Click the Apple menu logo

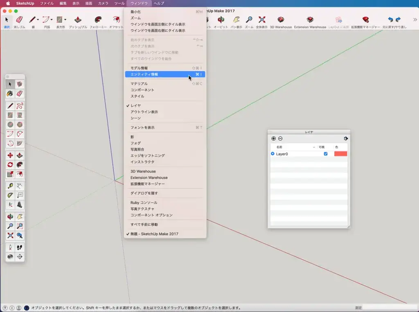(8, 3)
